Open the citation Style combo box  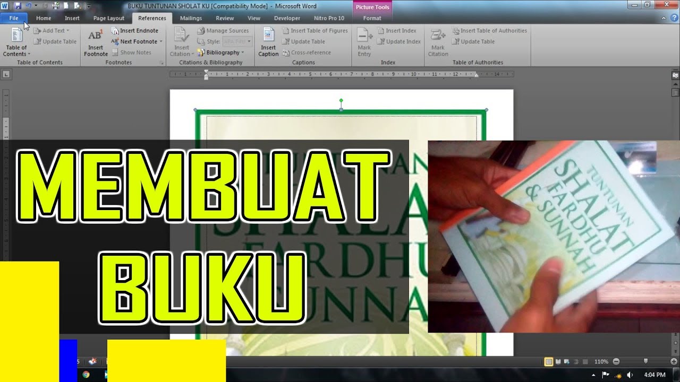click(236, 41)
